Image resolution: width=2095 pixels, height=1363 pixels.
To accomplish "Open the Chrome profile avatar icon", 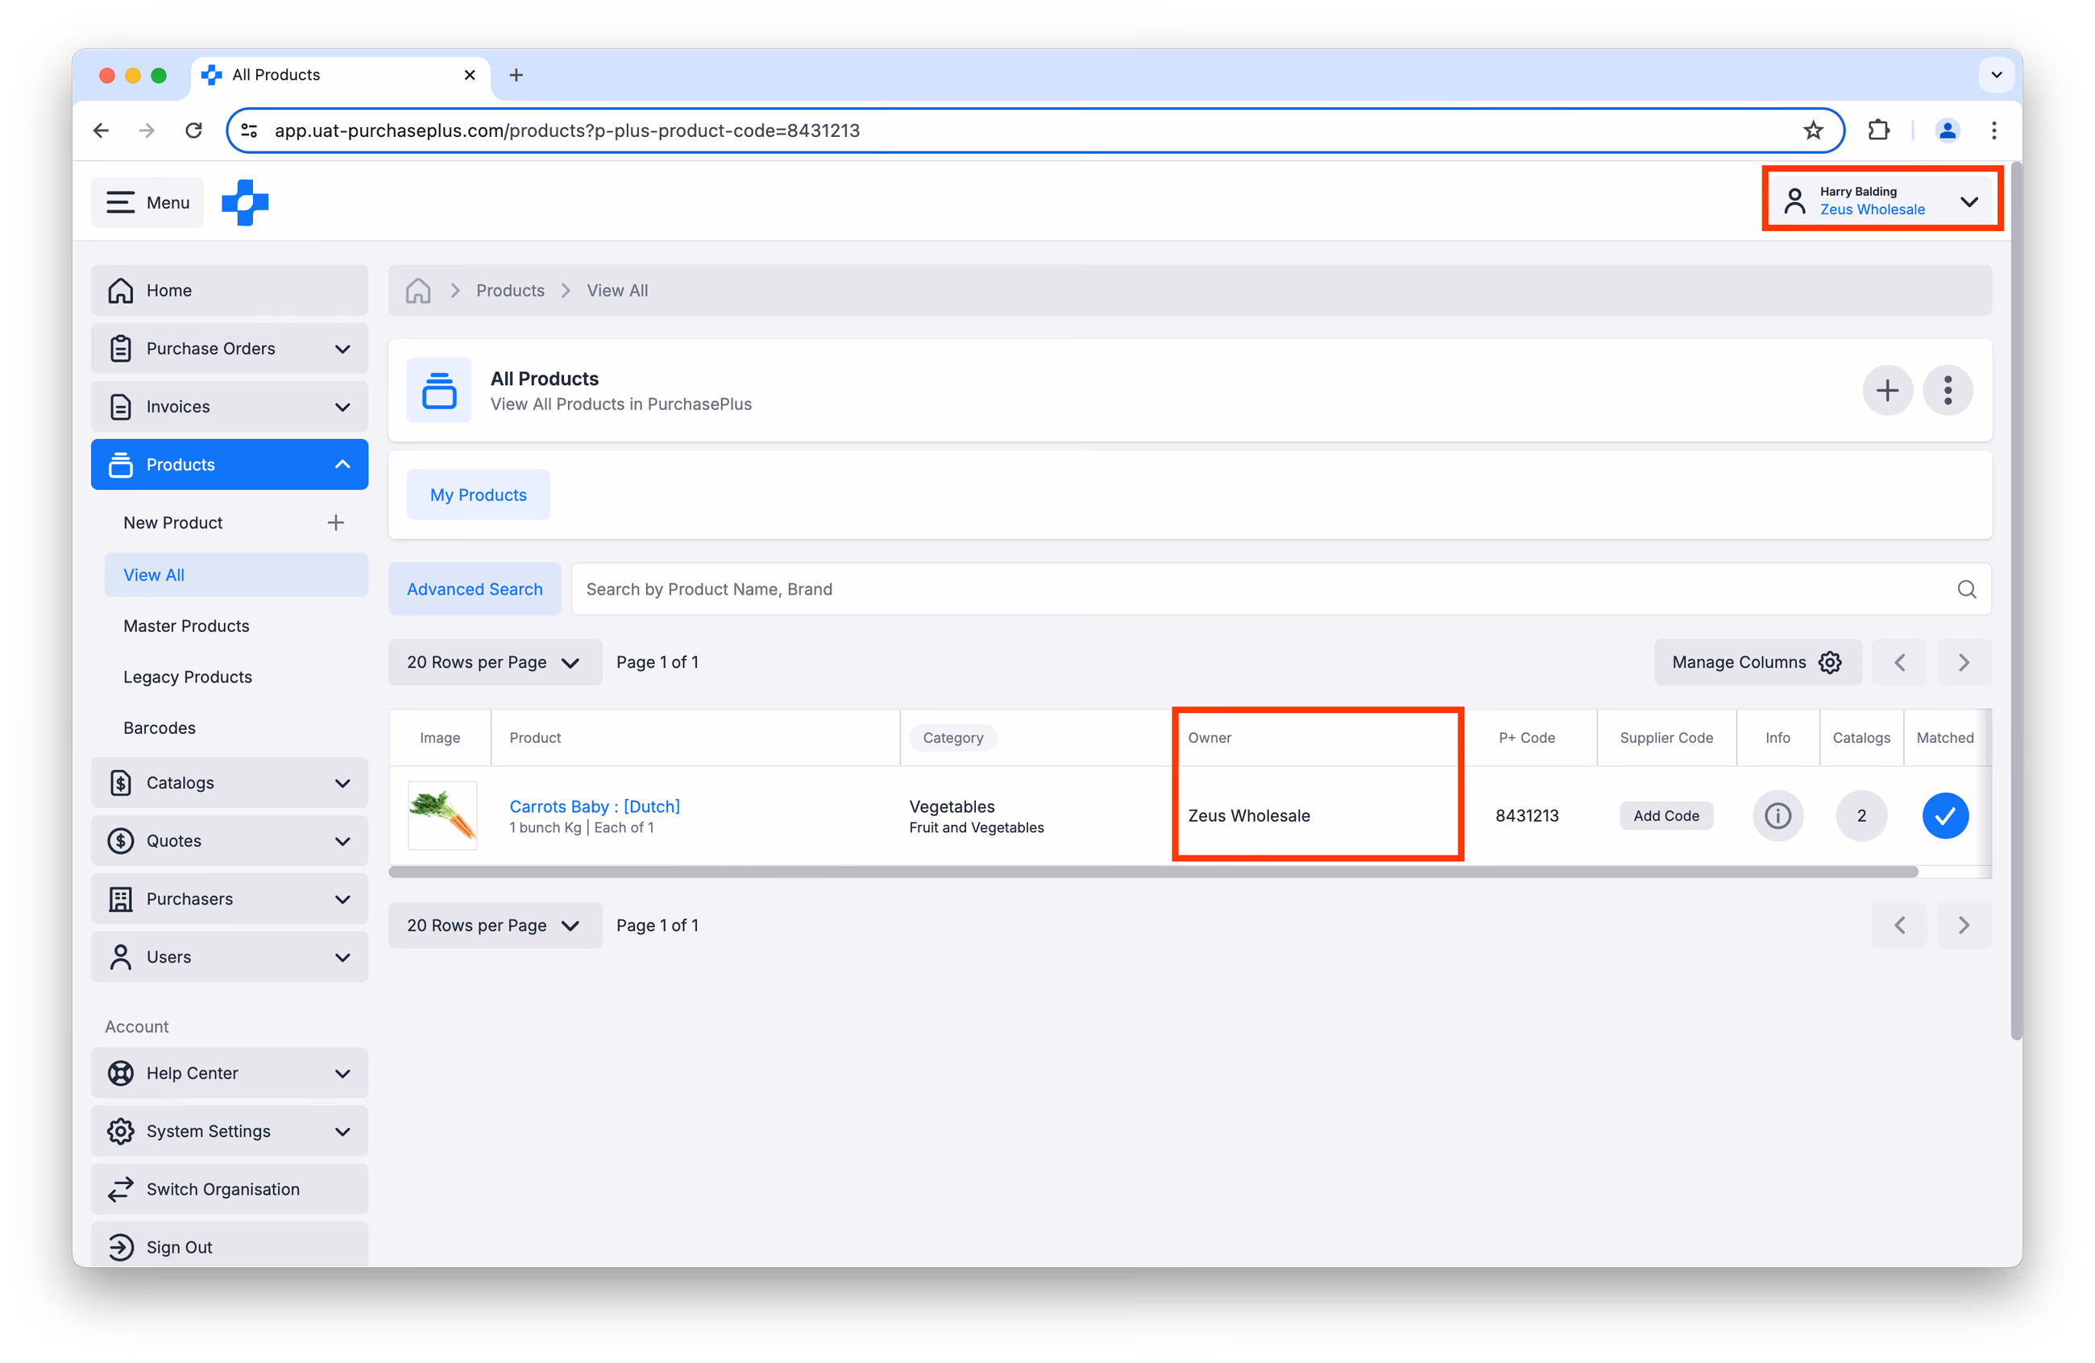I will click(x=1947, y=130).
